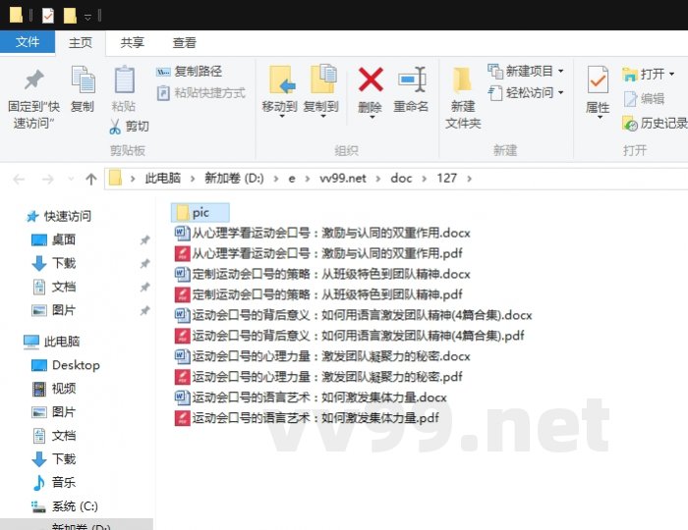The image size is (688, 530).
Task: Open the 文件 menu tab
Action: tap(28, 42)
